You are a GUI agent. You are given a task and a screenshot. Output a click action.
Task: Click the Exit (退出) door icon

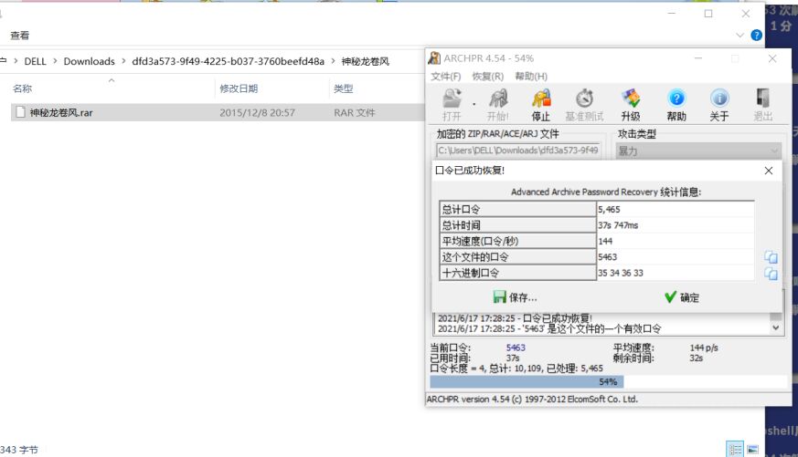pos(763,105)
